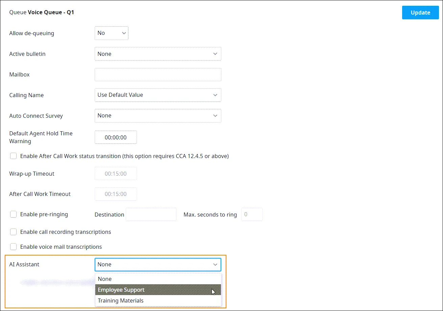The width and height of the screenshot is (443, 311).
Task: Click the Wrap-up Timeout field
Action: 116,174
